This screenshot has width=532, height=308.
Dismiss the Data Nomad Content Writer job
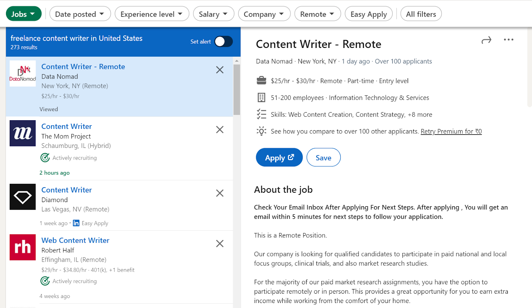220,70
